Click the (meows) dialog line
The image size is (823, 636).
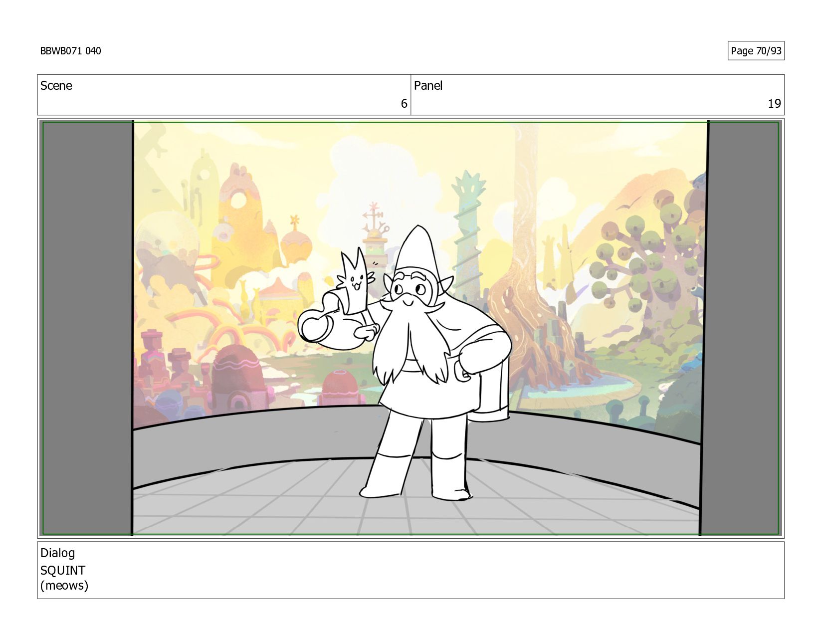coord(64,586)
